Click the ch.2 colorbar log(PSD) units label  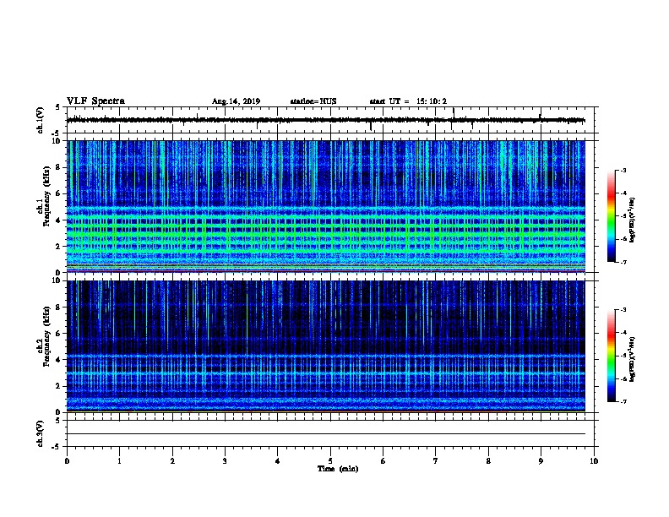tap(633, 360)
